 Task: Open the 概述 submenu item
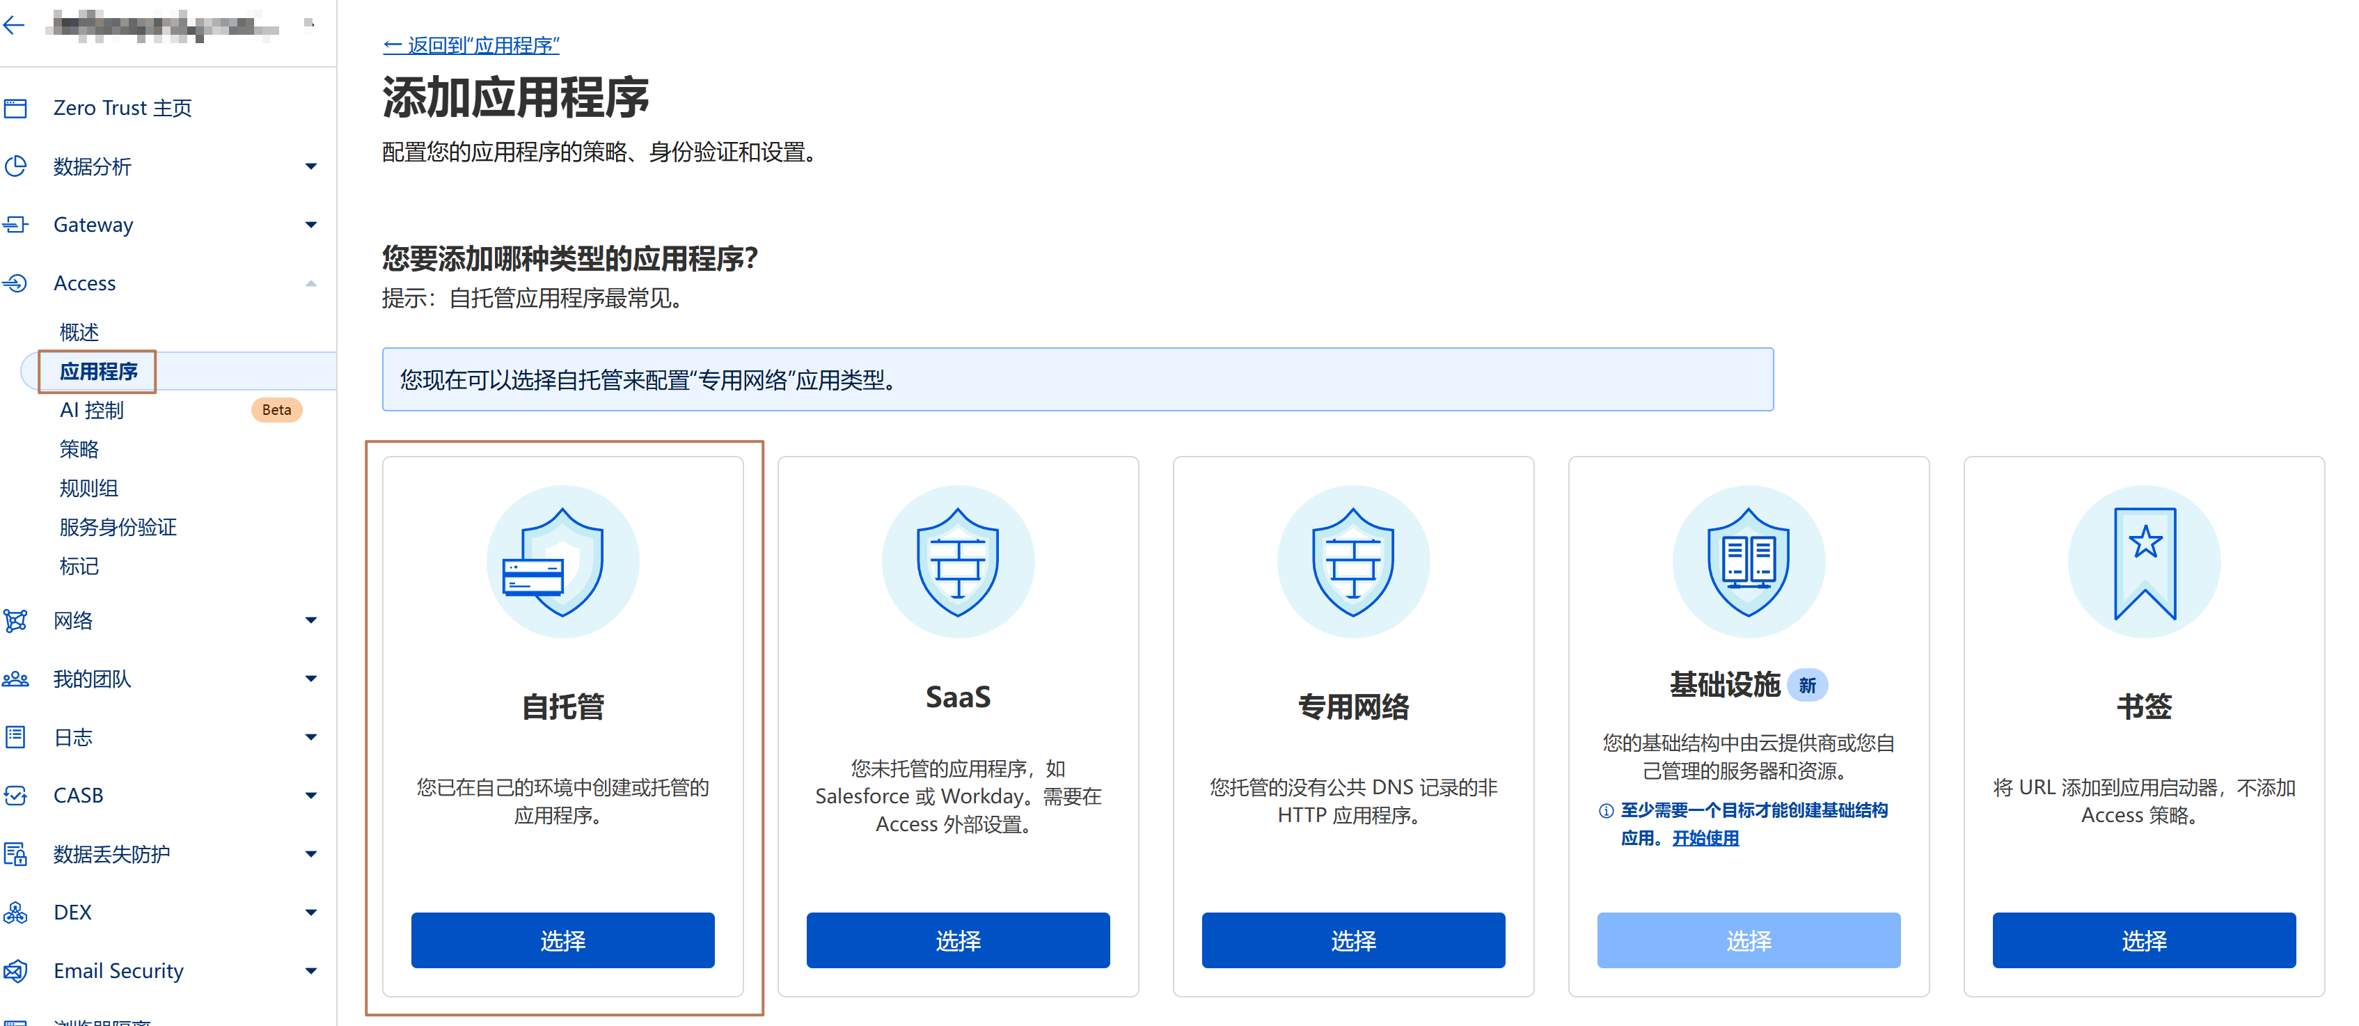[79, 331]
